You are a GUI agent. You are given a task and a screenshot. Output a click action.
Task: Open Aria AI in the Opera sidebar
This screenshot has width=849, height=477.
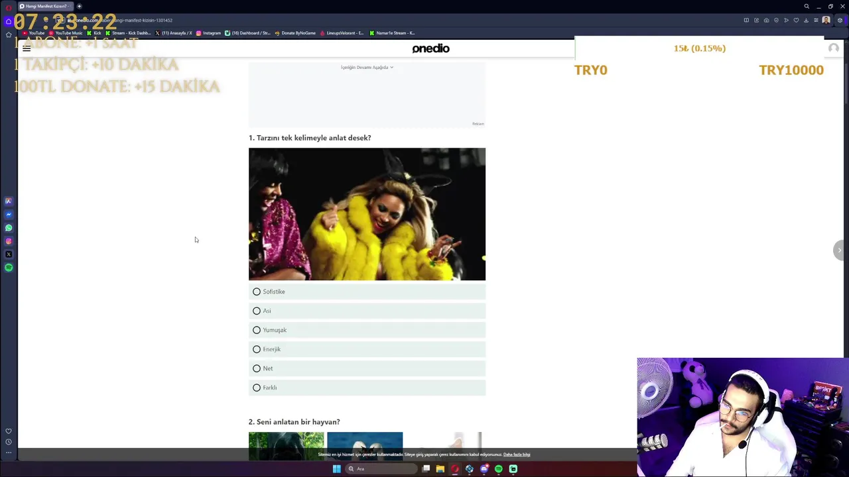point(9,201)
